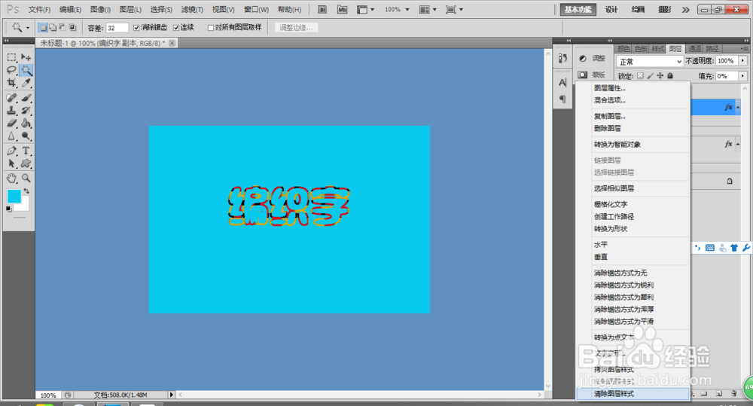This screenshot has width=753, height=406.
Task: Select the Horizontal Type tool
Action: [x=26, y=151]
